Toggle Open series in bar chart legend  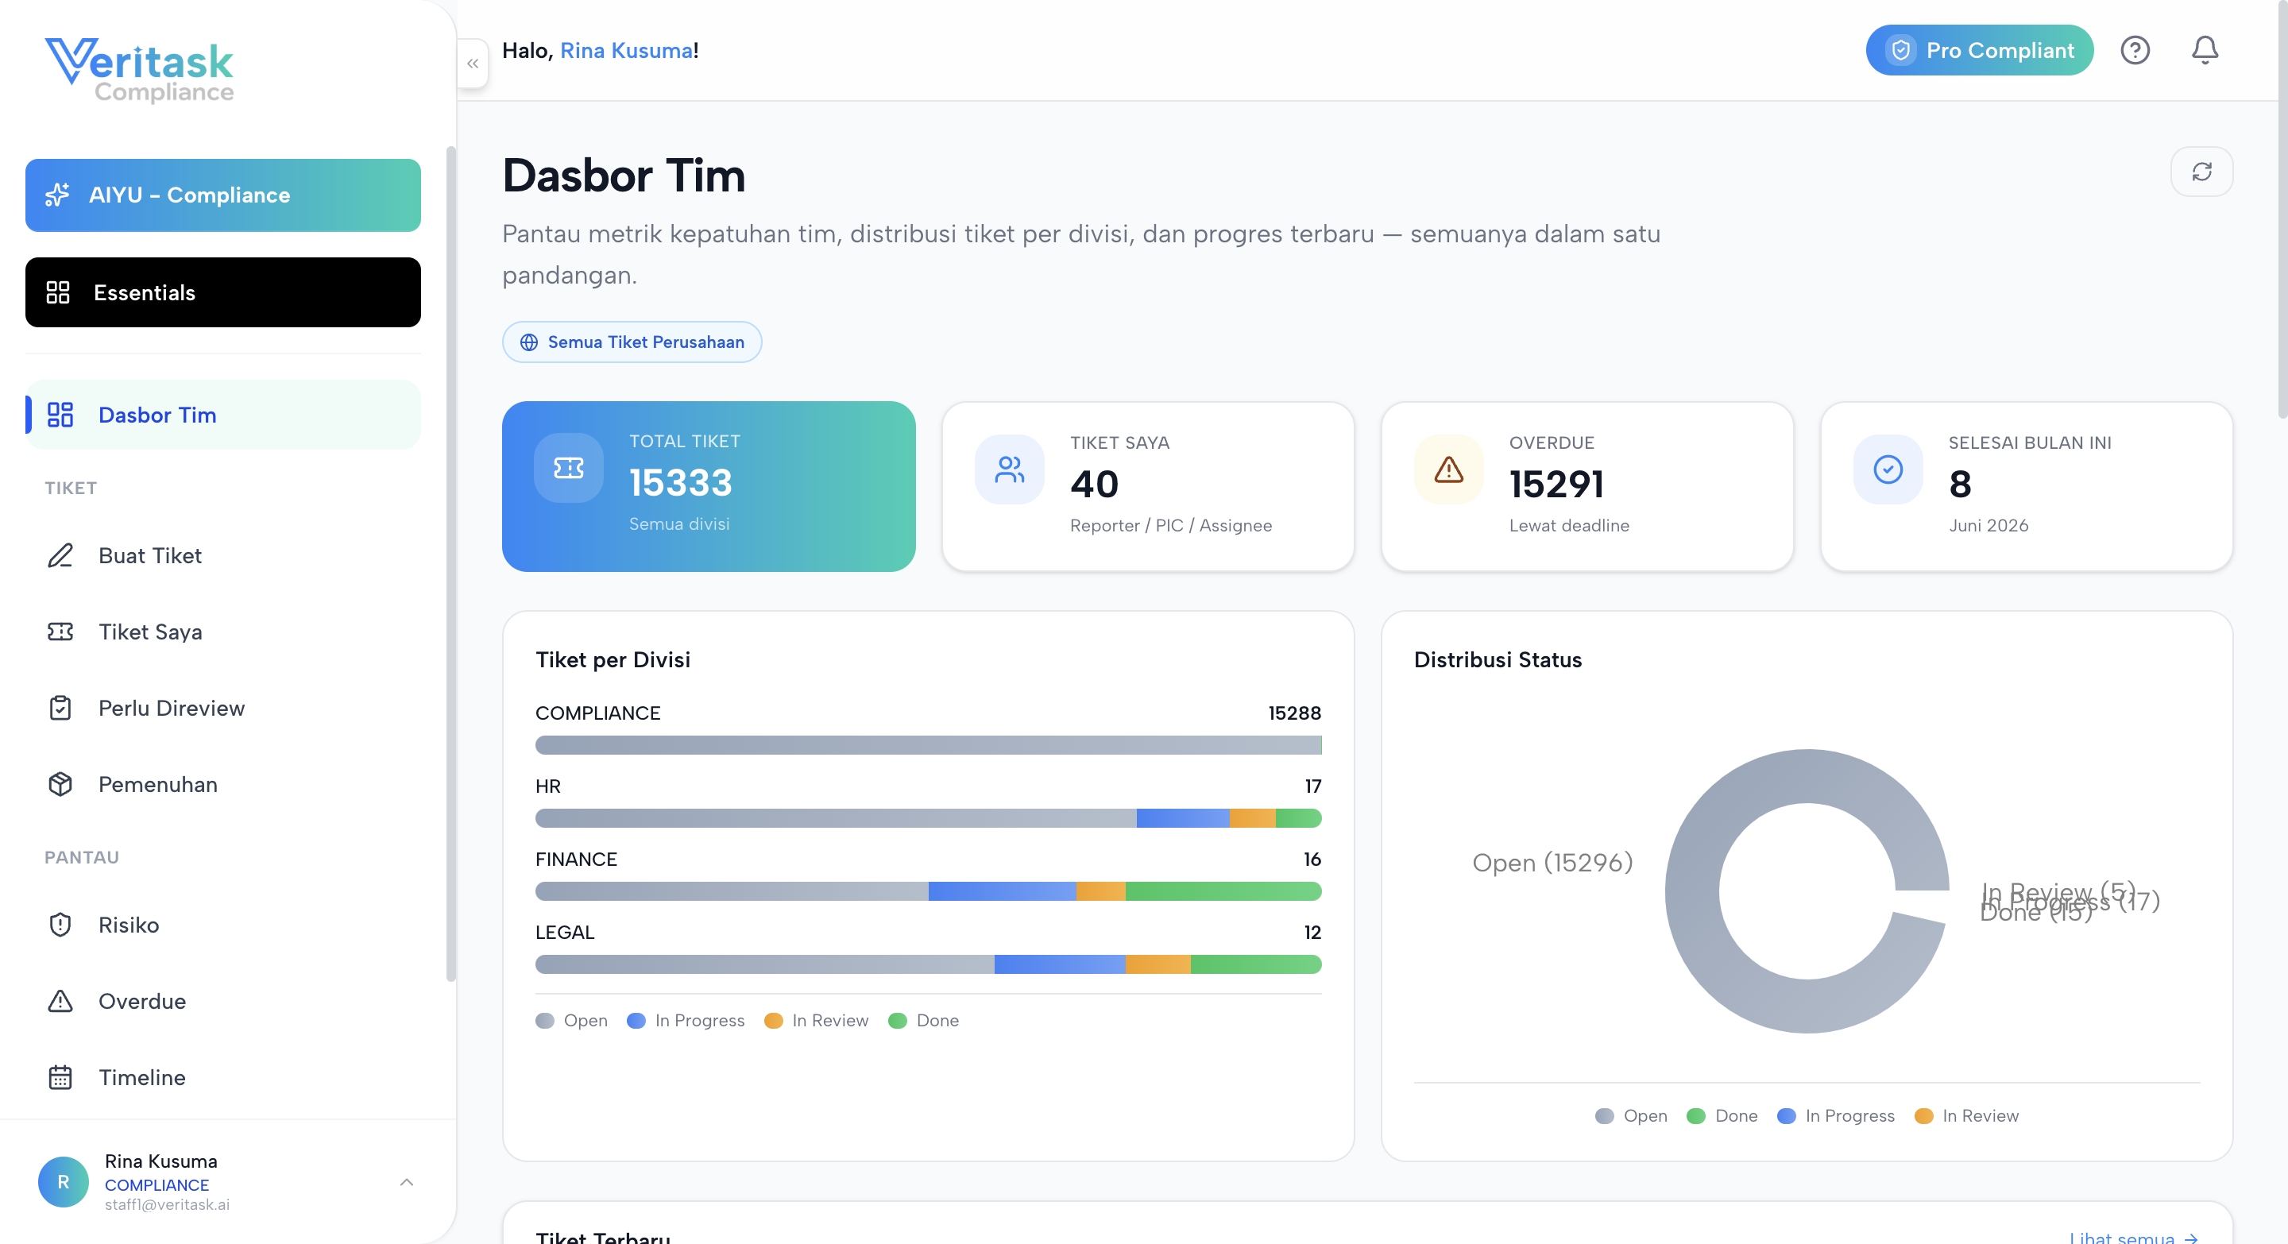[x=572, y=1020]
